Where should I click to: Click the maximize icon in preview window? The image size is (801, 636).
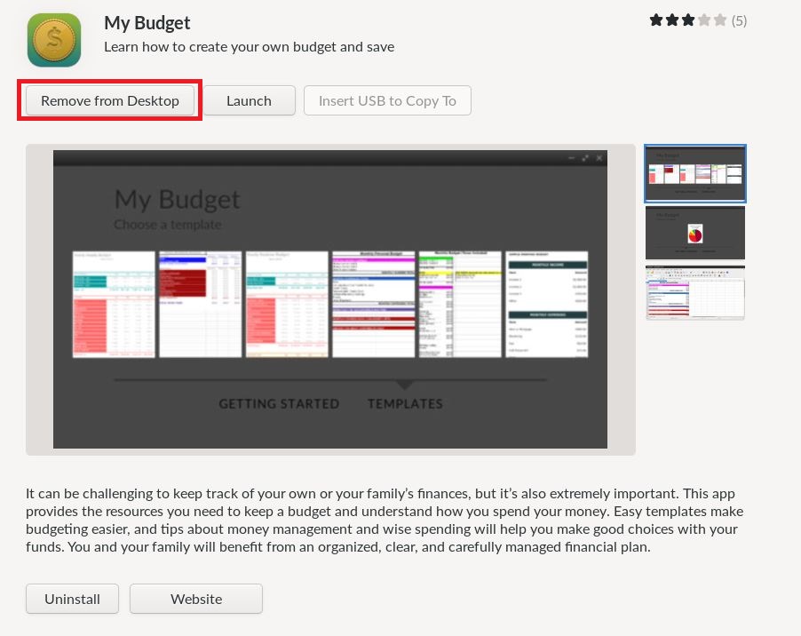[x=585, y=158]
